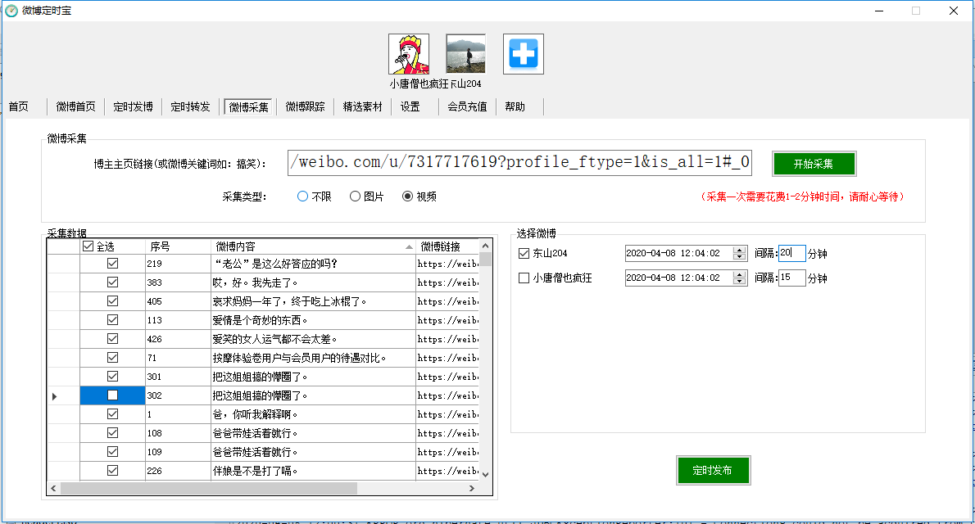
Task: Click the 15-minute interval field
Action: [x=791, y=278]
